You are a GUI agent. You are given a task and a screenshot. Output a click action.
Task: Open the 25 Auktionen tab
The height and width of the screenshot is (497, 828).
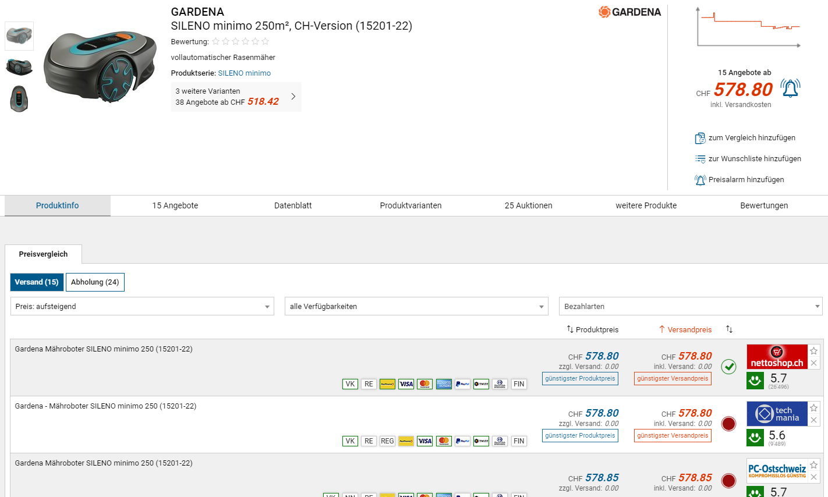pyautogui.click(x=529, y=205)
